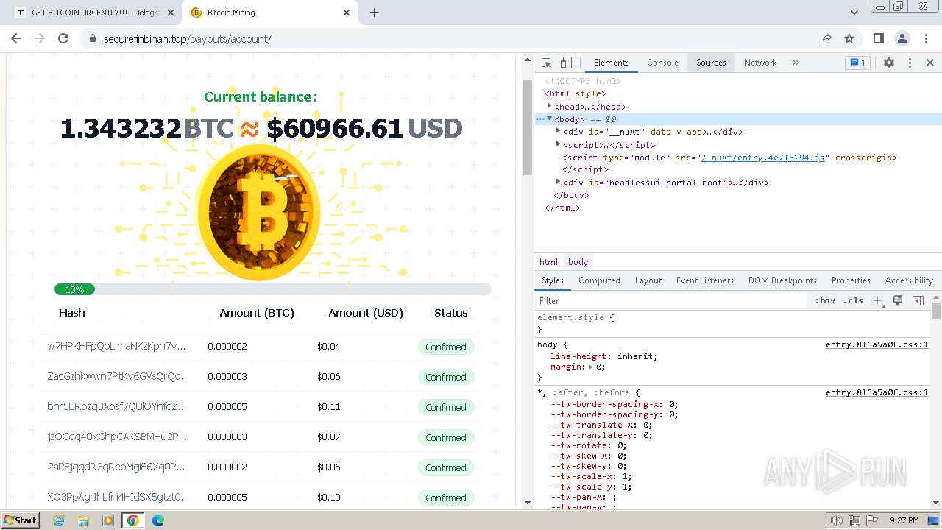This screenshot has width=942, height=530.
Task: Select the Styles tab
Action: coord(553,280)
